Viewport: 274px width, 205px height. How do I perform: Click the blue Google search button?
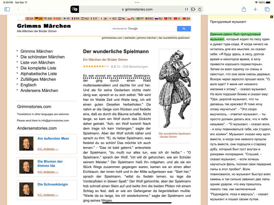tap(184, 29)
